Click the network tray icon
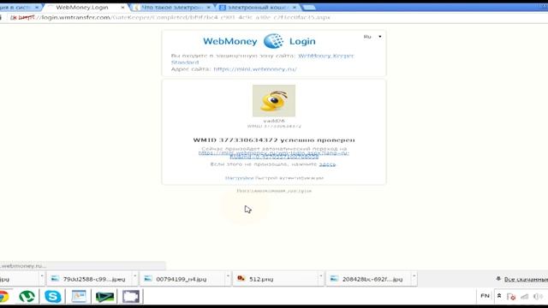 525,297
